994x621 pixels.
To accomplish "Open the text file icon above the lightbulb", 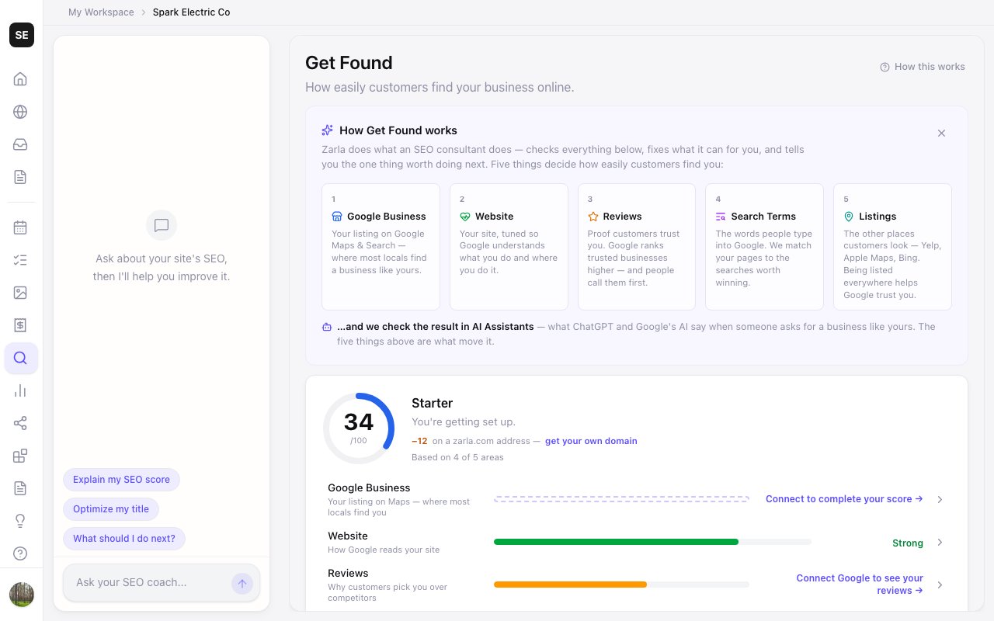I will (20, 488).
